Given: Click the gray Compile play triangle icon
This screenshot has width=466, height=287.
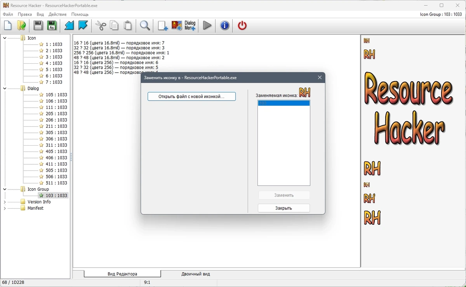Looking at the screenshot, I should point(207,26).
